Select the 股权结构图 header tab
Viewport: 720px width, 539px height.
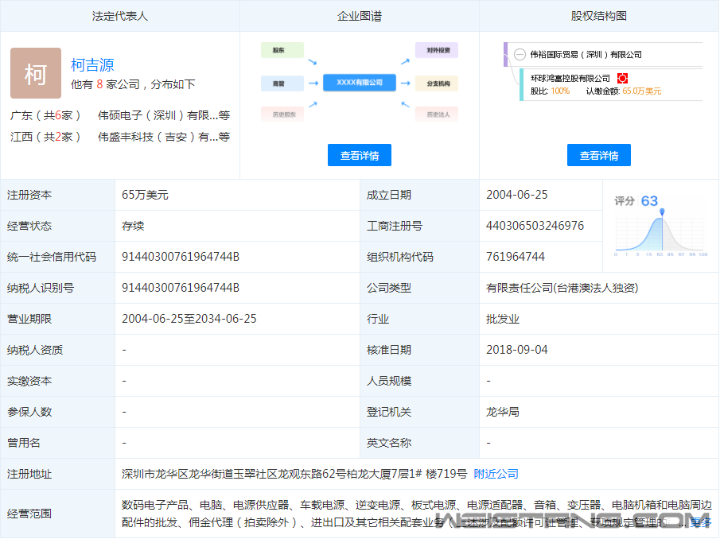tap(599, 16)
